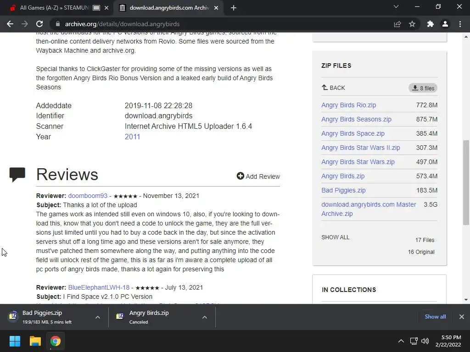470x352 pixels.
Task: Click the media indicator on STEAMUNLOCKED tab
Action: tap(96, 8)
